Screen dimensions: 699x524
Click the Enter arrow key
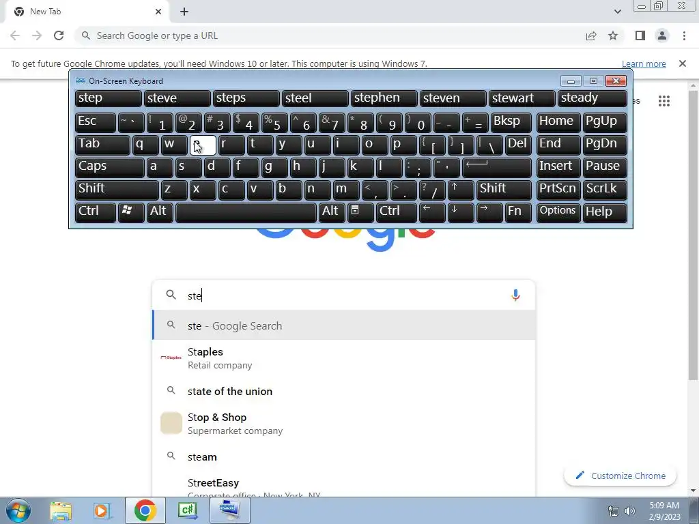click(x=497, y=168)
